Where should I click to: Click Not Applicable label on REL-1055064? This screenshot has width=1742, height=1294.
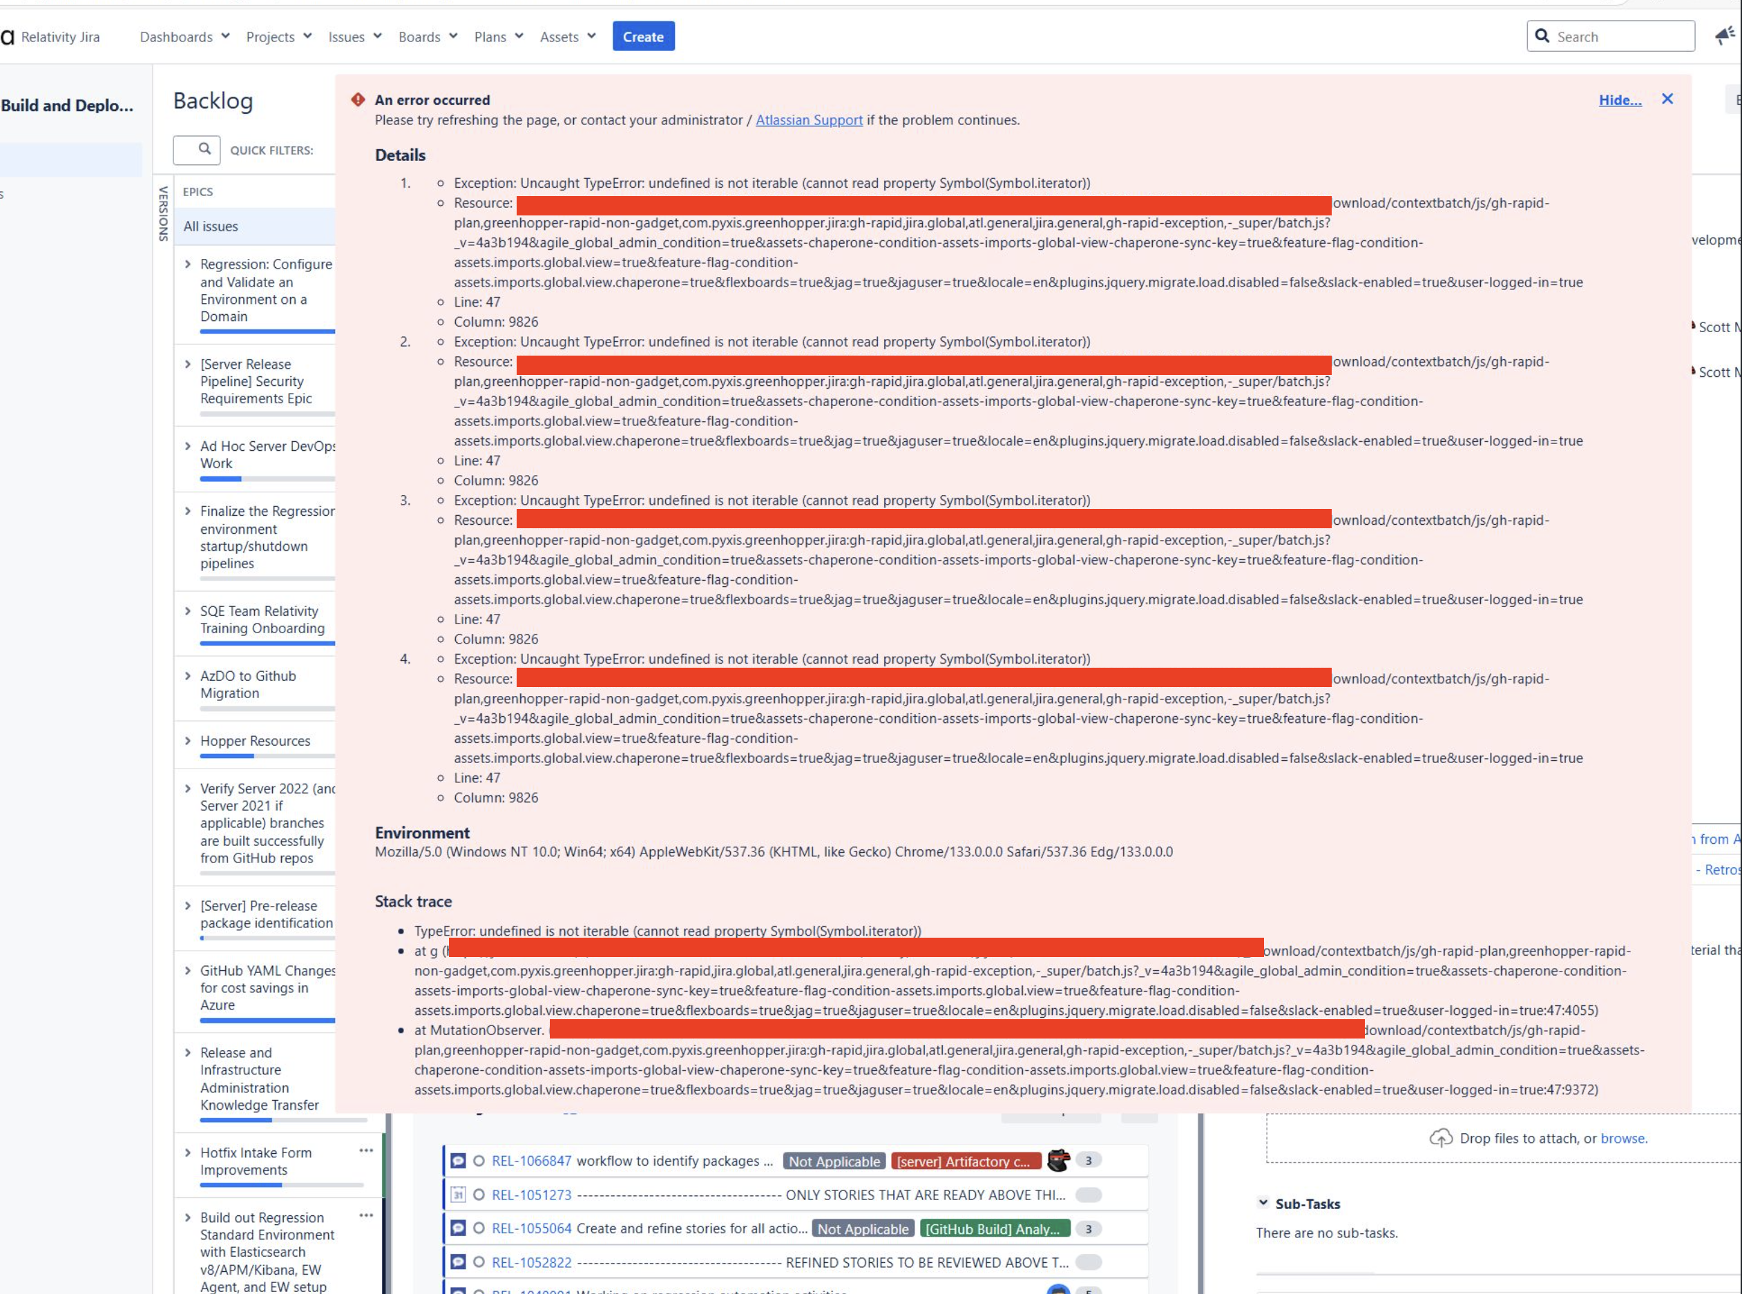pyautogui.click(x=863, y=1229)
